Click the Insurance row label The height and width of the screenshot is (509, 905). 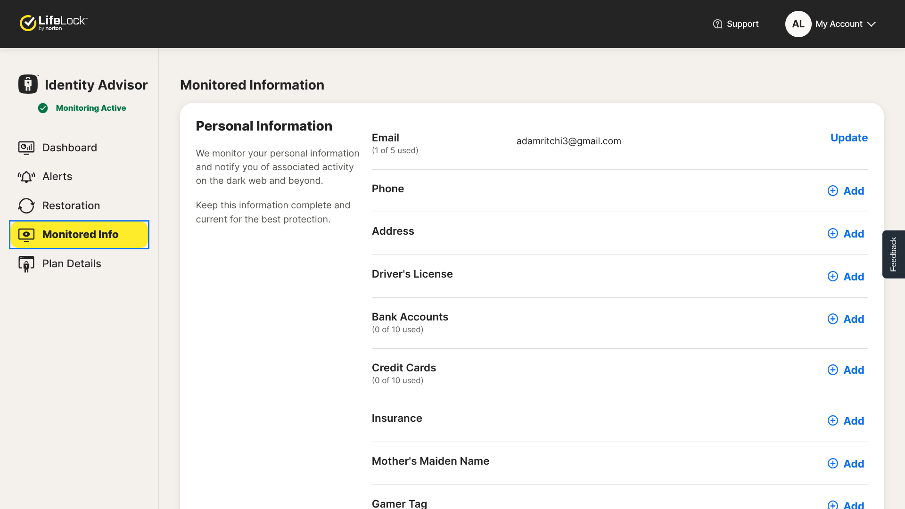point(397,419)
